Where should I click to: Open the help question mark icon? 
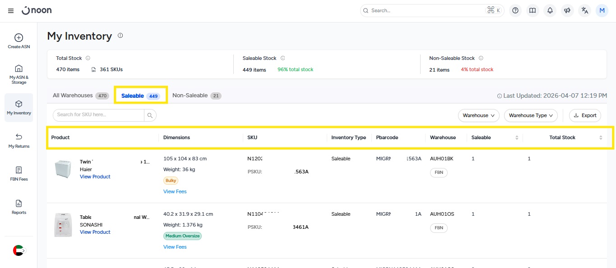515,11
